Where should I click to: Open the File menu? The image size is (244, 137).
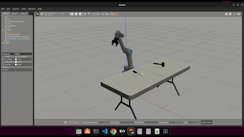click(x=3, y=9)
